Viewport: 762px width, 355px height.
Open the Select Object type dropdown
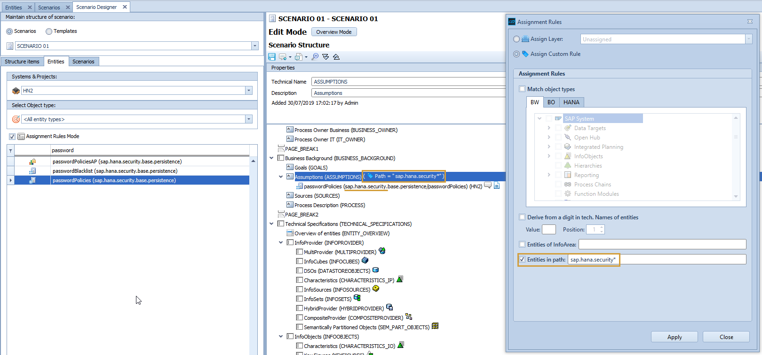[248, 119]
